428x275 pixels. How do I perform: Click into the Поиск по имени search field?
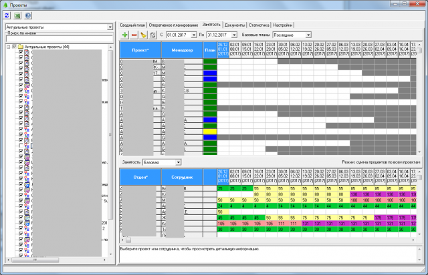tap(60, 39)
